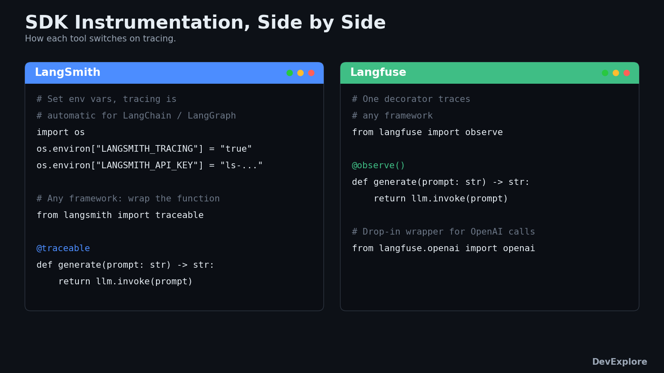Click the yellow dot in Langfuse header

[x=616, y=73]
